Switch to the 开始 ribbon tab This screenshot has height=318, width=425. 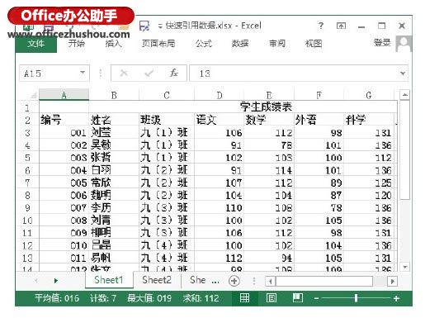(x=77, y=44)
